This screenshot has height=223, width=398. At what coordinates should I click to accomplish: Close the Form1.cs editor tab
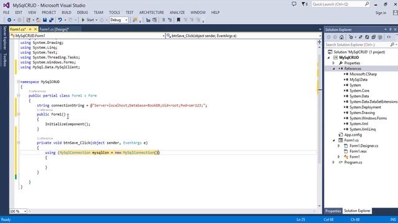35,29
